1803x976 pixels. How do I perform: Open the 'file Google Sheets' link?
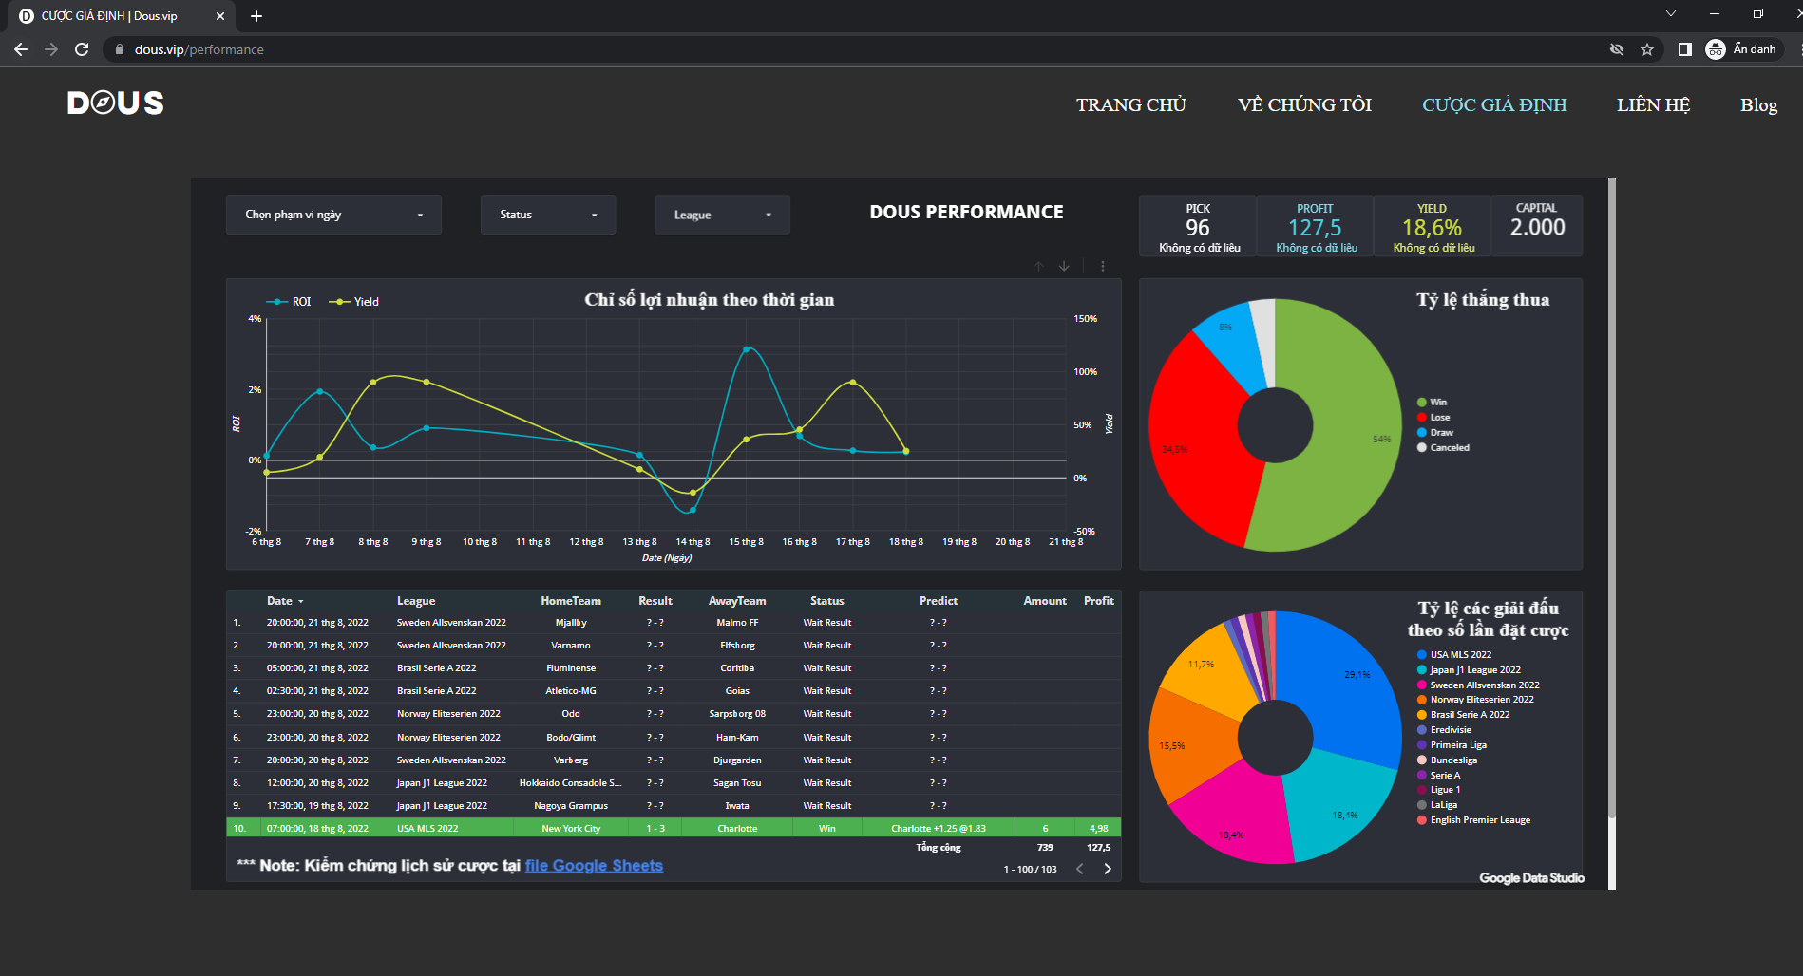click(x=594, y=866)
